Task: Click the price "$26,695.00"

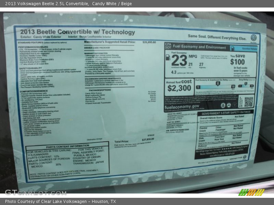Action: 149,42
